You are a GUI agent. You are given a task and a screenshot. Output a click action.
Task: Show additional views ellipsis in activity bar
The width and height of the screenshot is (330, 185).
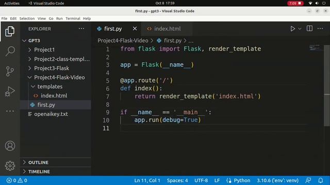(x=10, y=111)
